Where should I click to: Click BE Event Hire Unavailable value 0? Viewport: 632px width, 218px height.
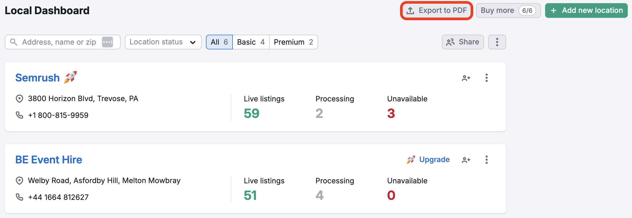click(391, 195)
